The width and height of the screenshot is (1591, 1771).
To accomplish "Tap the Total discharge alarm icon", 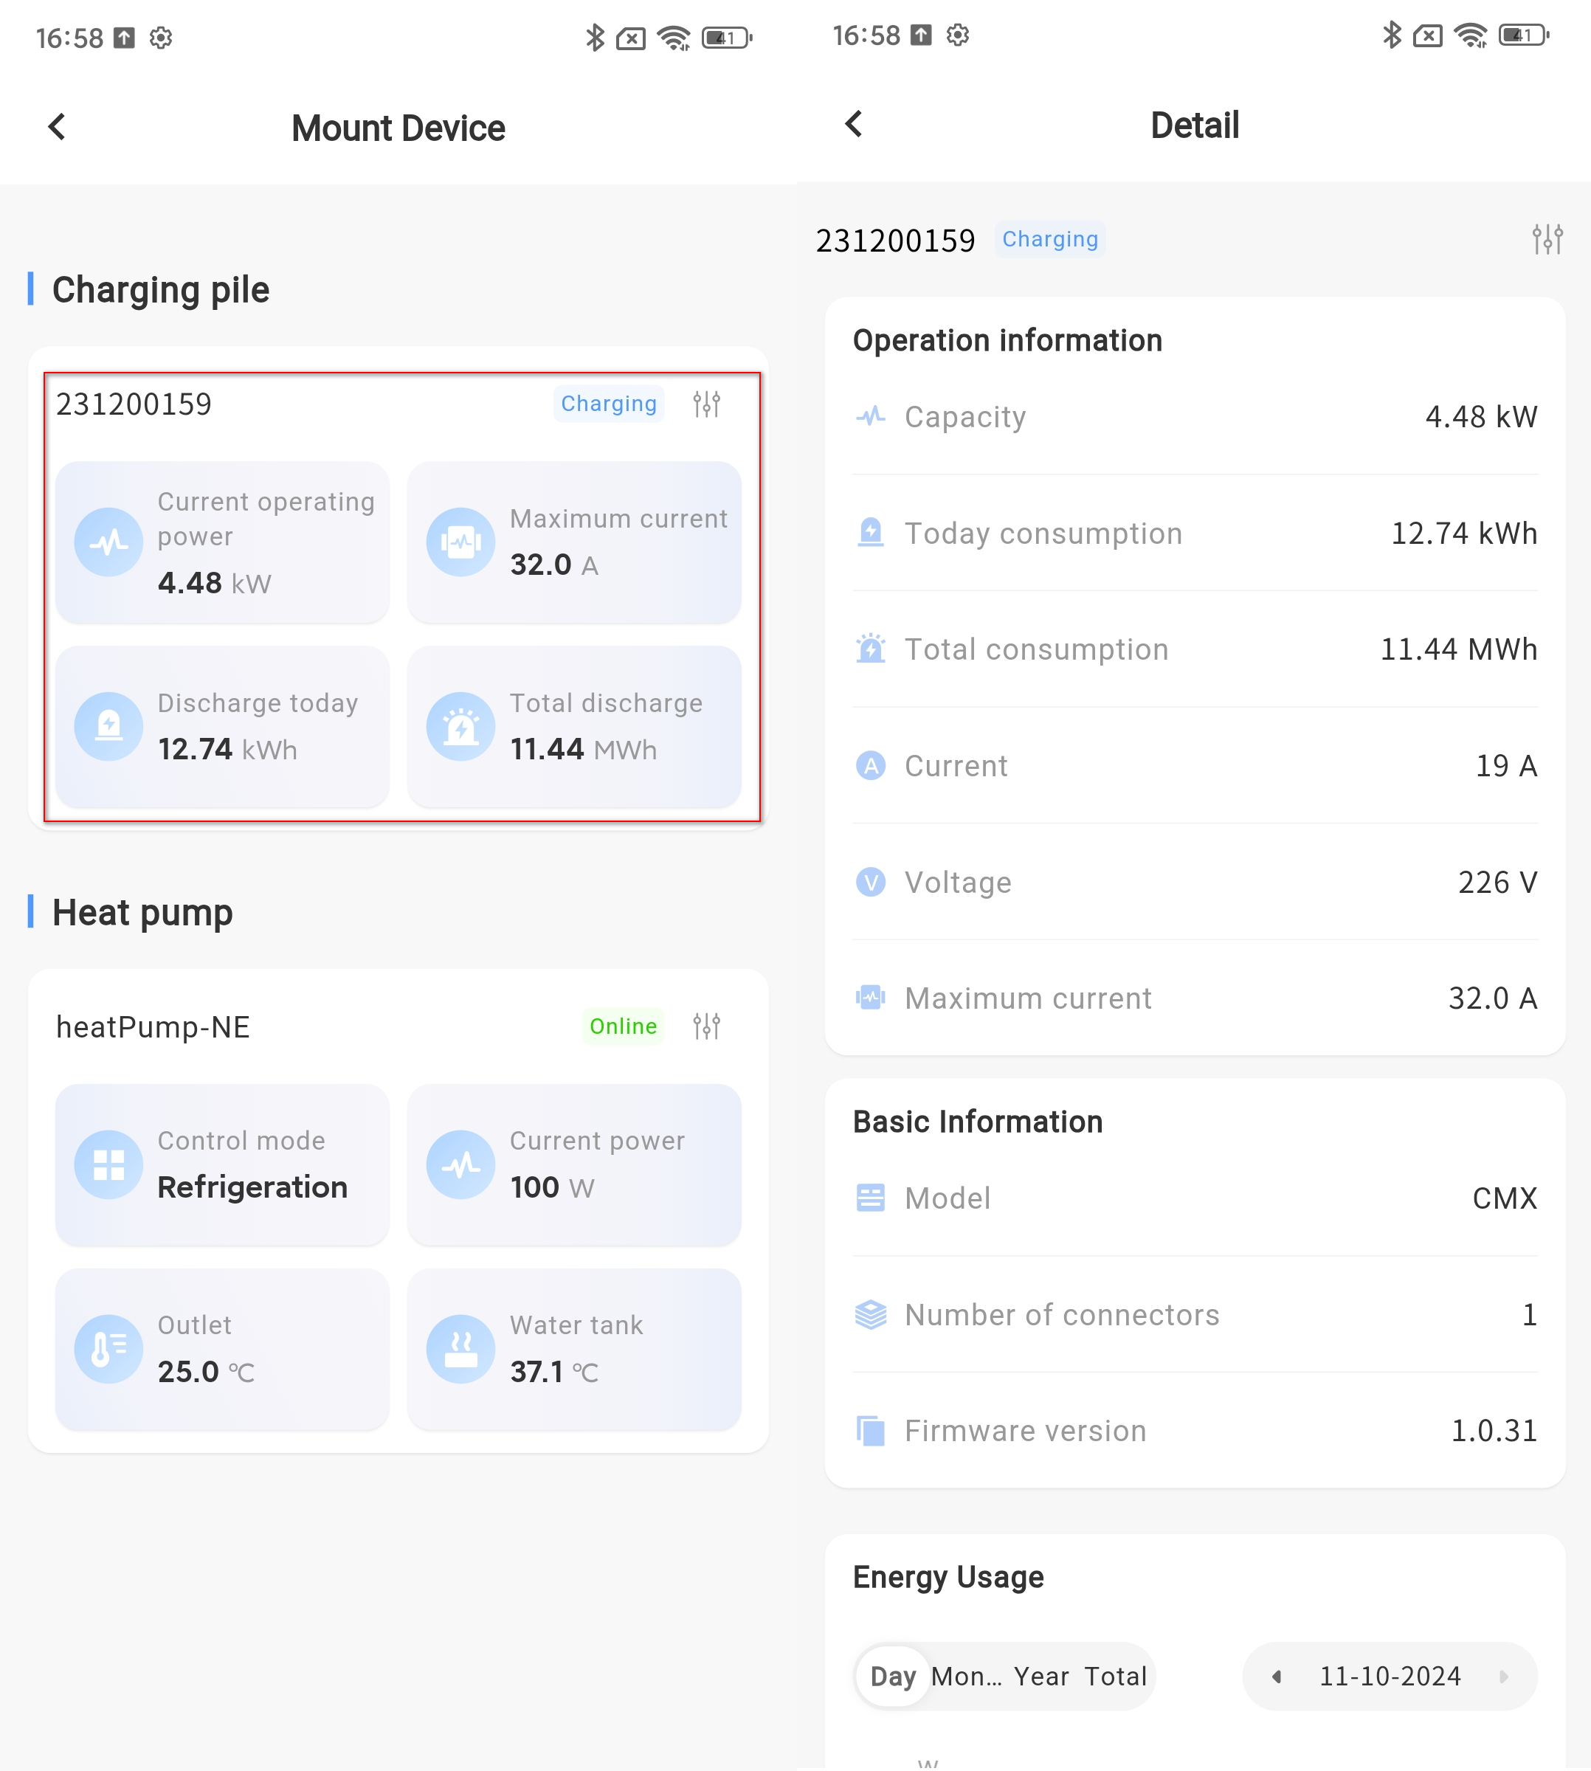I will tap(460, 726).
